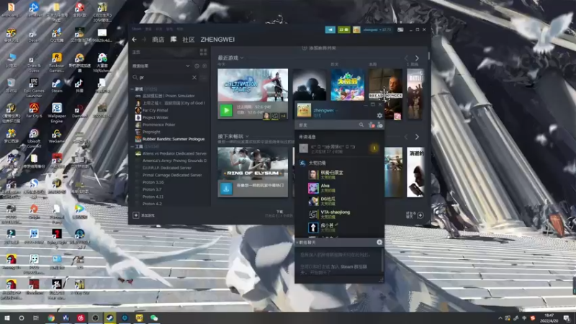Open the zhengwei status dropdown in friends window
The height and width of the screenshot is (324, 576).
(x=336, y=110)
